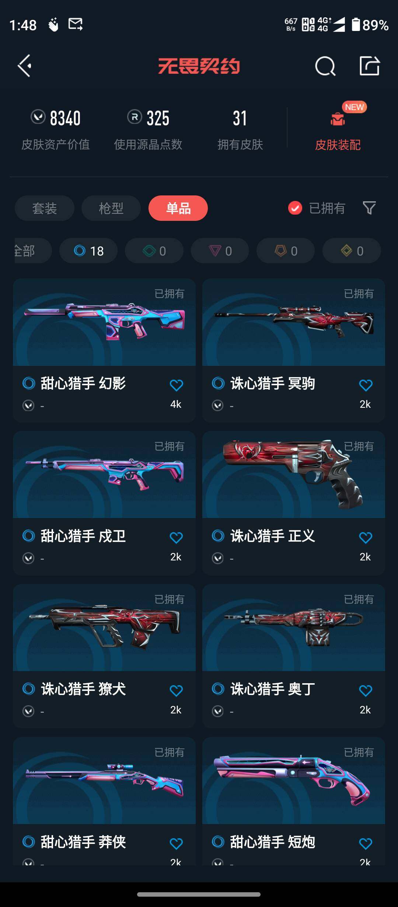The height and width of the screenshot is (907, 398).
Task: Tap the heart on 诛心猎手 冥驹
Action: 366,385
